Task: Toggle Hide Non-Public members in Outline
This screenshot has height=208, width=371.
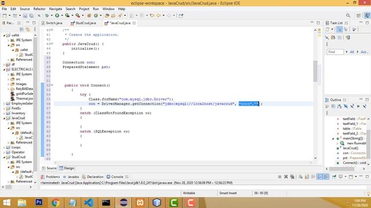Action: (358, 106)
